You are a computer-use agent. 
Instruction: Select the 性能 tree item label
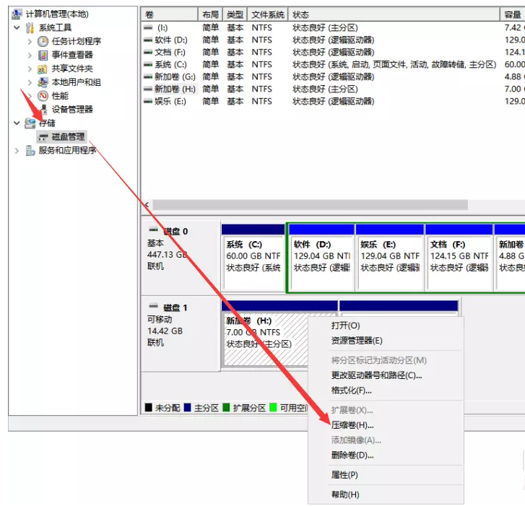(x=60, y=96)
